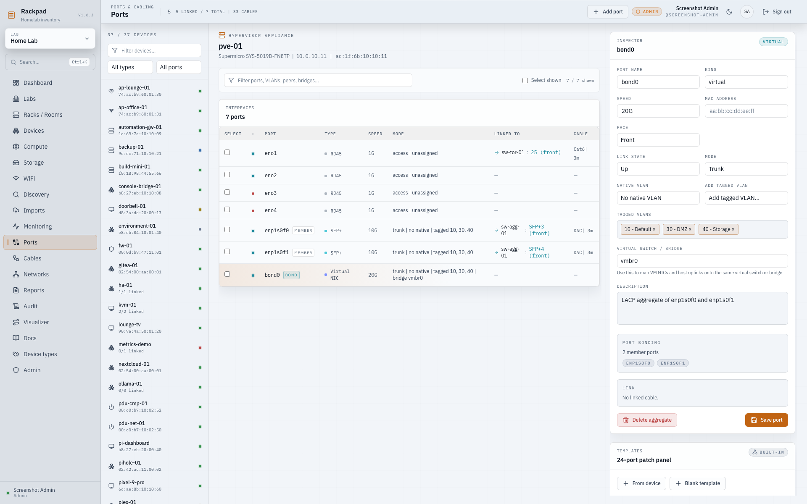Click the Rackpad logo icon
Screen dimensions: 807x504
[x=11, y=15]
